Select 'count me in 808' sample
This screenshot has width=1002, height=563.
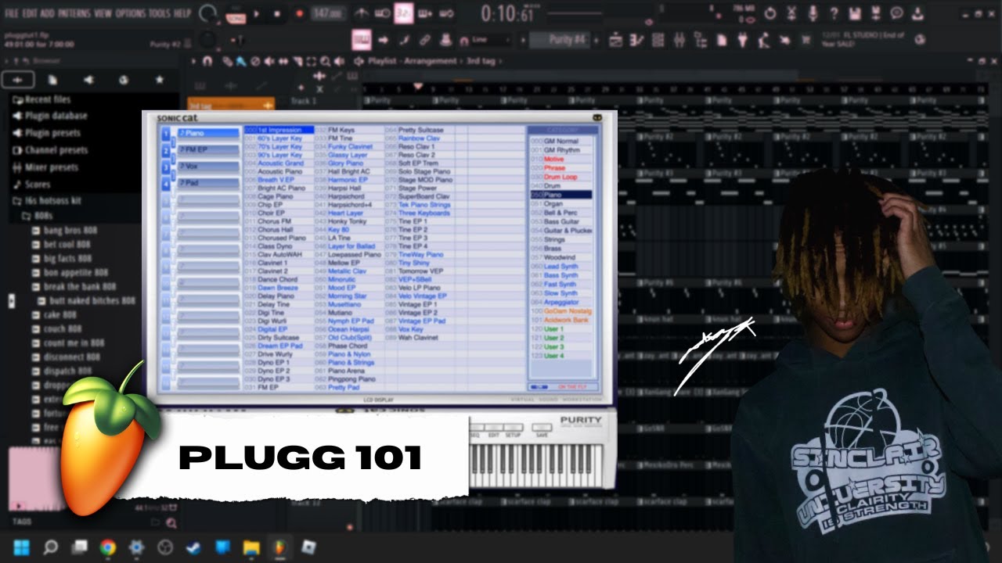pyautogui.click(x=67, y=343)
